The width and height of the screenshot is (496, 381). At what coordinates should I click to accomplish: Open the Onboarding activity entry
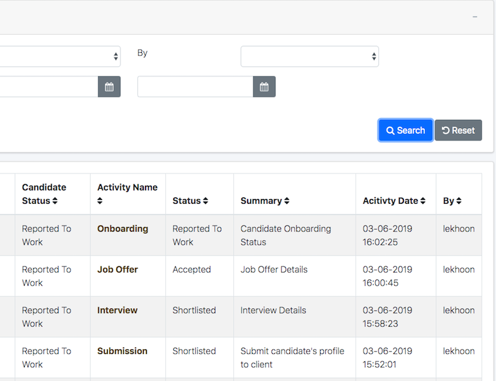[x=123, y=229]
